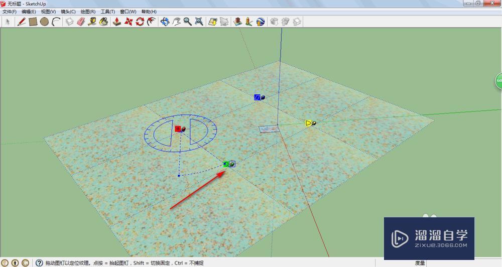This screenshot has height=267, width=502.
Task: Choose the Rectangle drawing tool
Action: (x=33, y=22)
